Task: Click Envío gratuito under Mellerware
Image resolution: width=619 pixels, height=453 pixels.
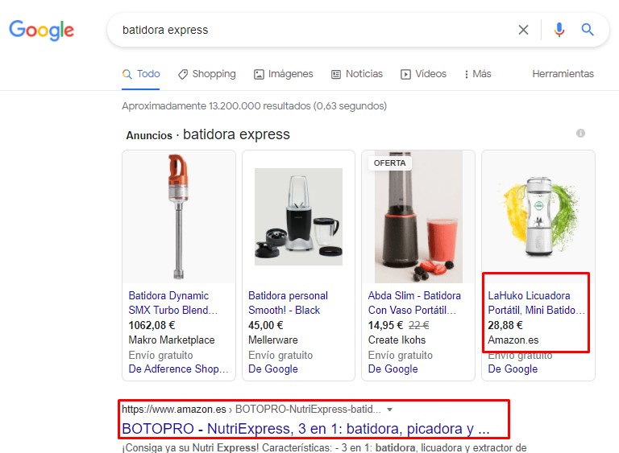Action: (280, 355)
